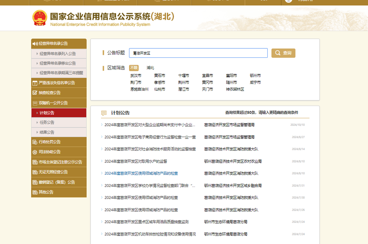Select the 不限 region filter

click(134, 68)
